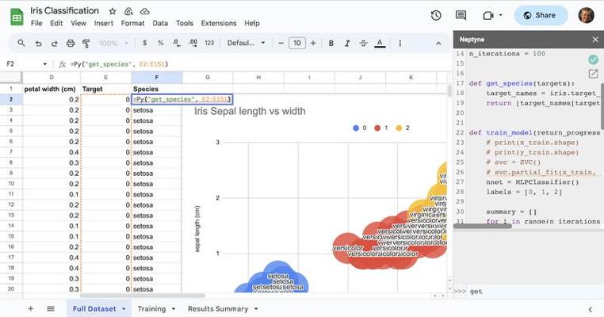The image size is (604, 317).
Task: Open version history clock icon
Action: tap(436, 15)
